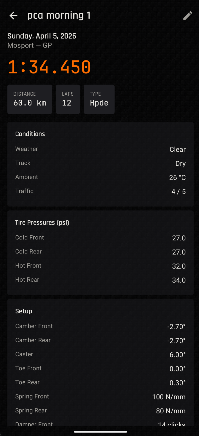Viewport: 199px width, 436px height.
Task: Select the Hot Rear pressure 34.0
Action: (x=179, y=280)
